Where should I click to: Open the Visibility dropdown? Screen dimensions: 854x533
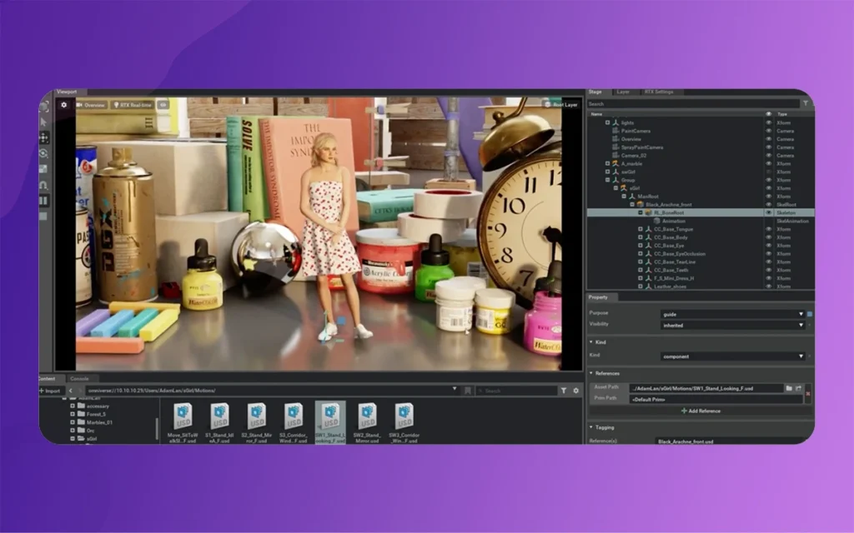point(732,326)
